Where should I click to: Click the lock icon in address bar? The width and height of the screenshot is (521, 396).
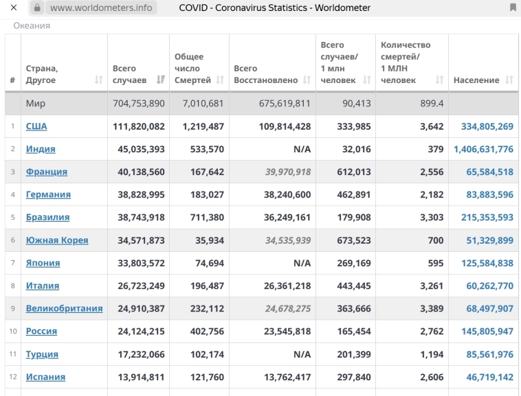point(37,8)
